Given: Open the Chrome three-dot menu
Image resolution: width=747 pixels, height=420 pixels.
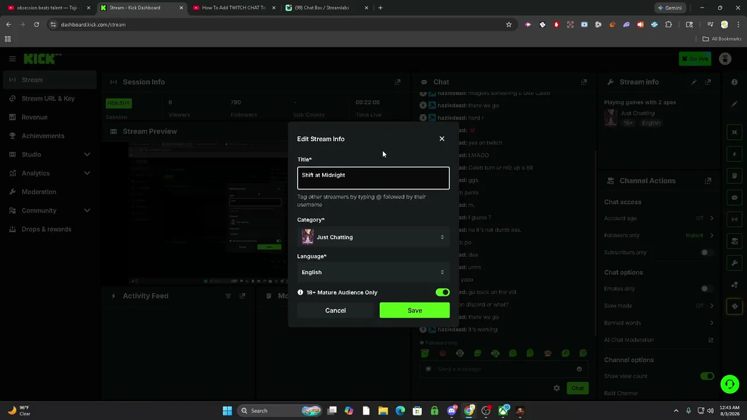Looking at the screenshot, I should (x=738, y=24).
